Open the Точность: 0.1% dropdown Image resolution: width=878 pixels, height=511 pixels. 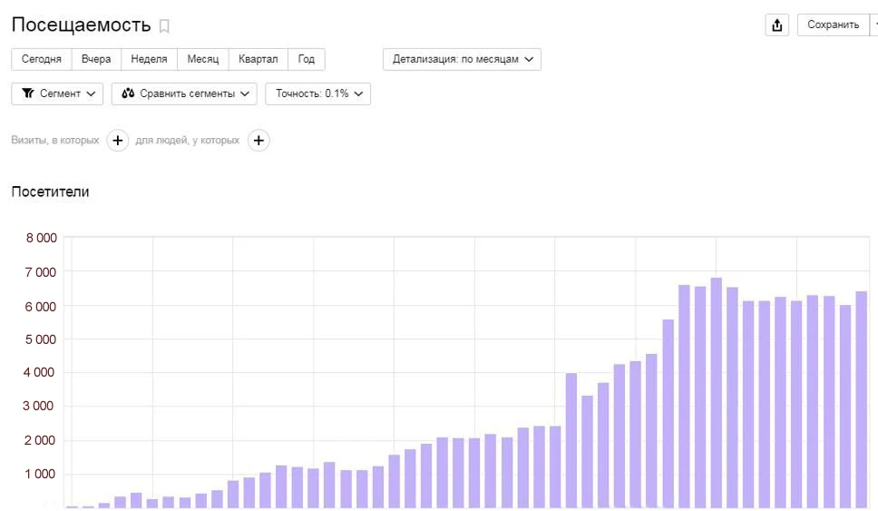click(317, 93)
